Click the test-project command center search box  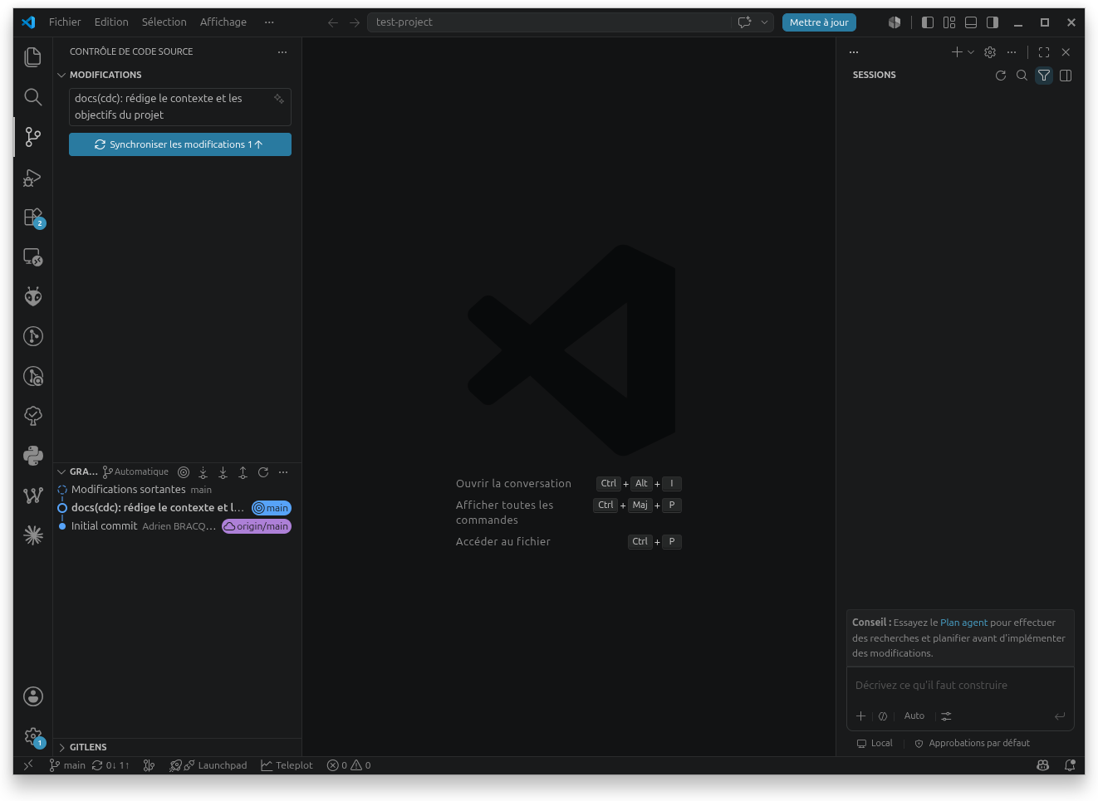coord(549,22)
